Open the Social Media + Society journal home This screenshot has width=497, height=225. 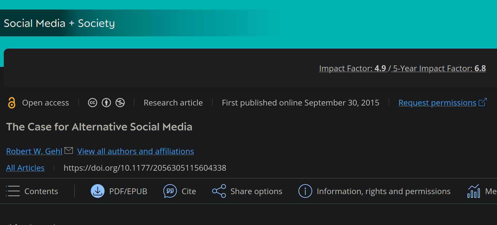pyautogui.click(x=59, y=23)
